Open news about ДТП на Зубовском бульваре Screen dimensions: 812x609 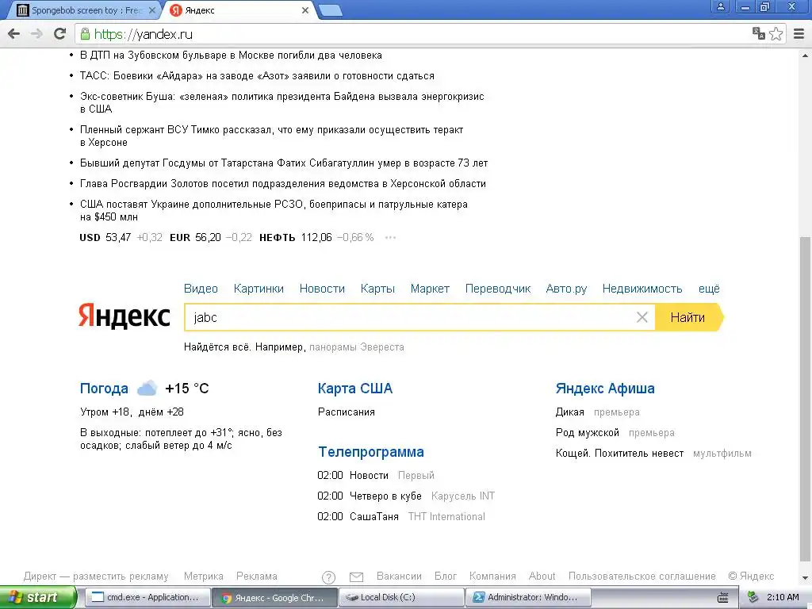coord(231,56)
